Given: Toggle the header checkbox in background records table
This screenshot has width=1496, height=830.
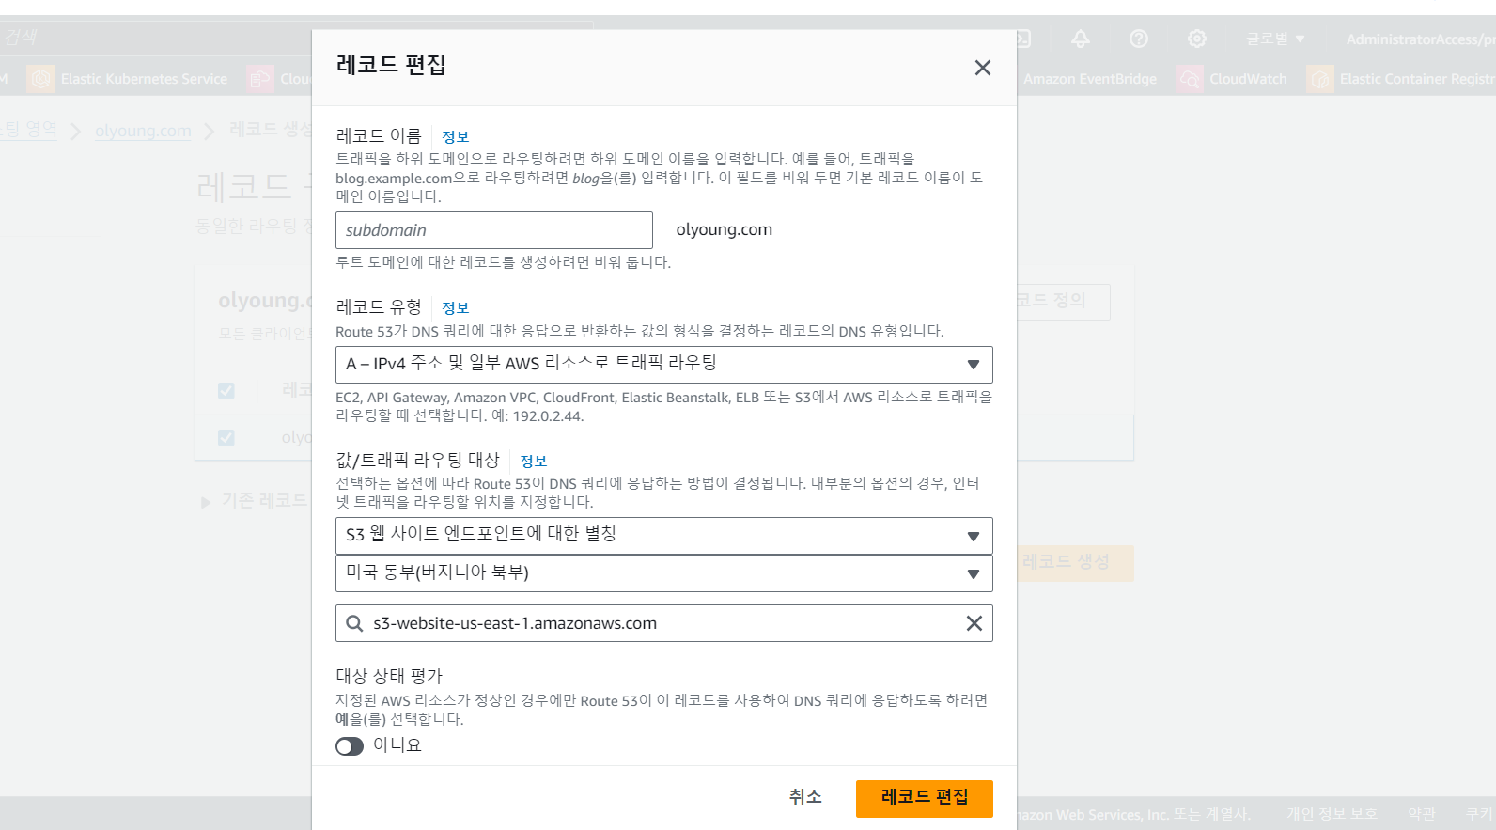Looking at the screenshot, I should coord(226,390).
